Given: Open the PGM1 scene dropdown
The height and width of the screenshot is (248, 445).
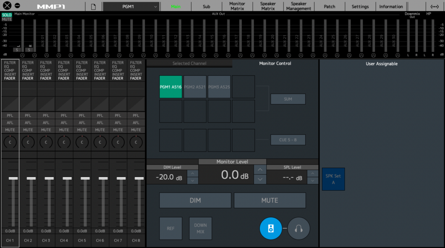Looking at the screenshot, I should tap(131, 7).
